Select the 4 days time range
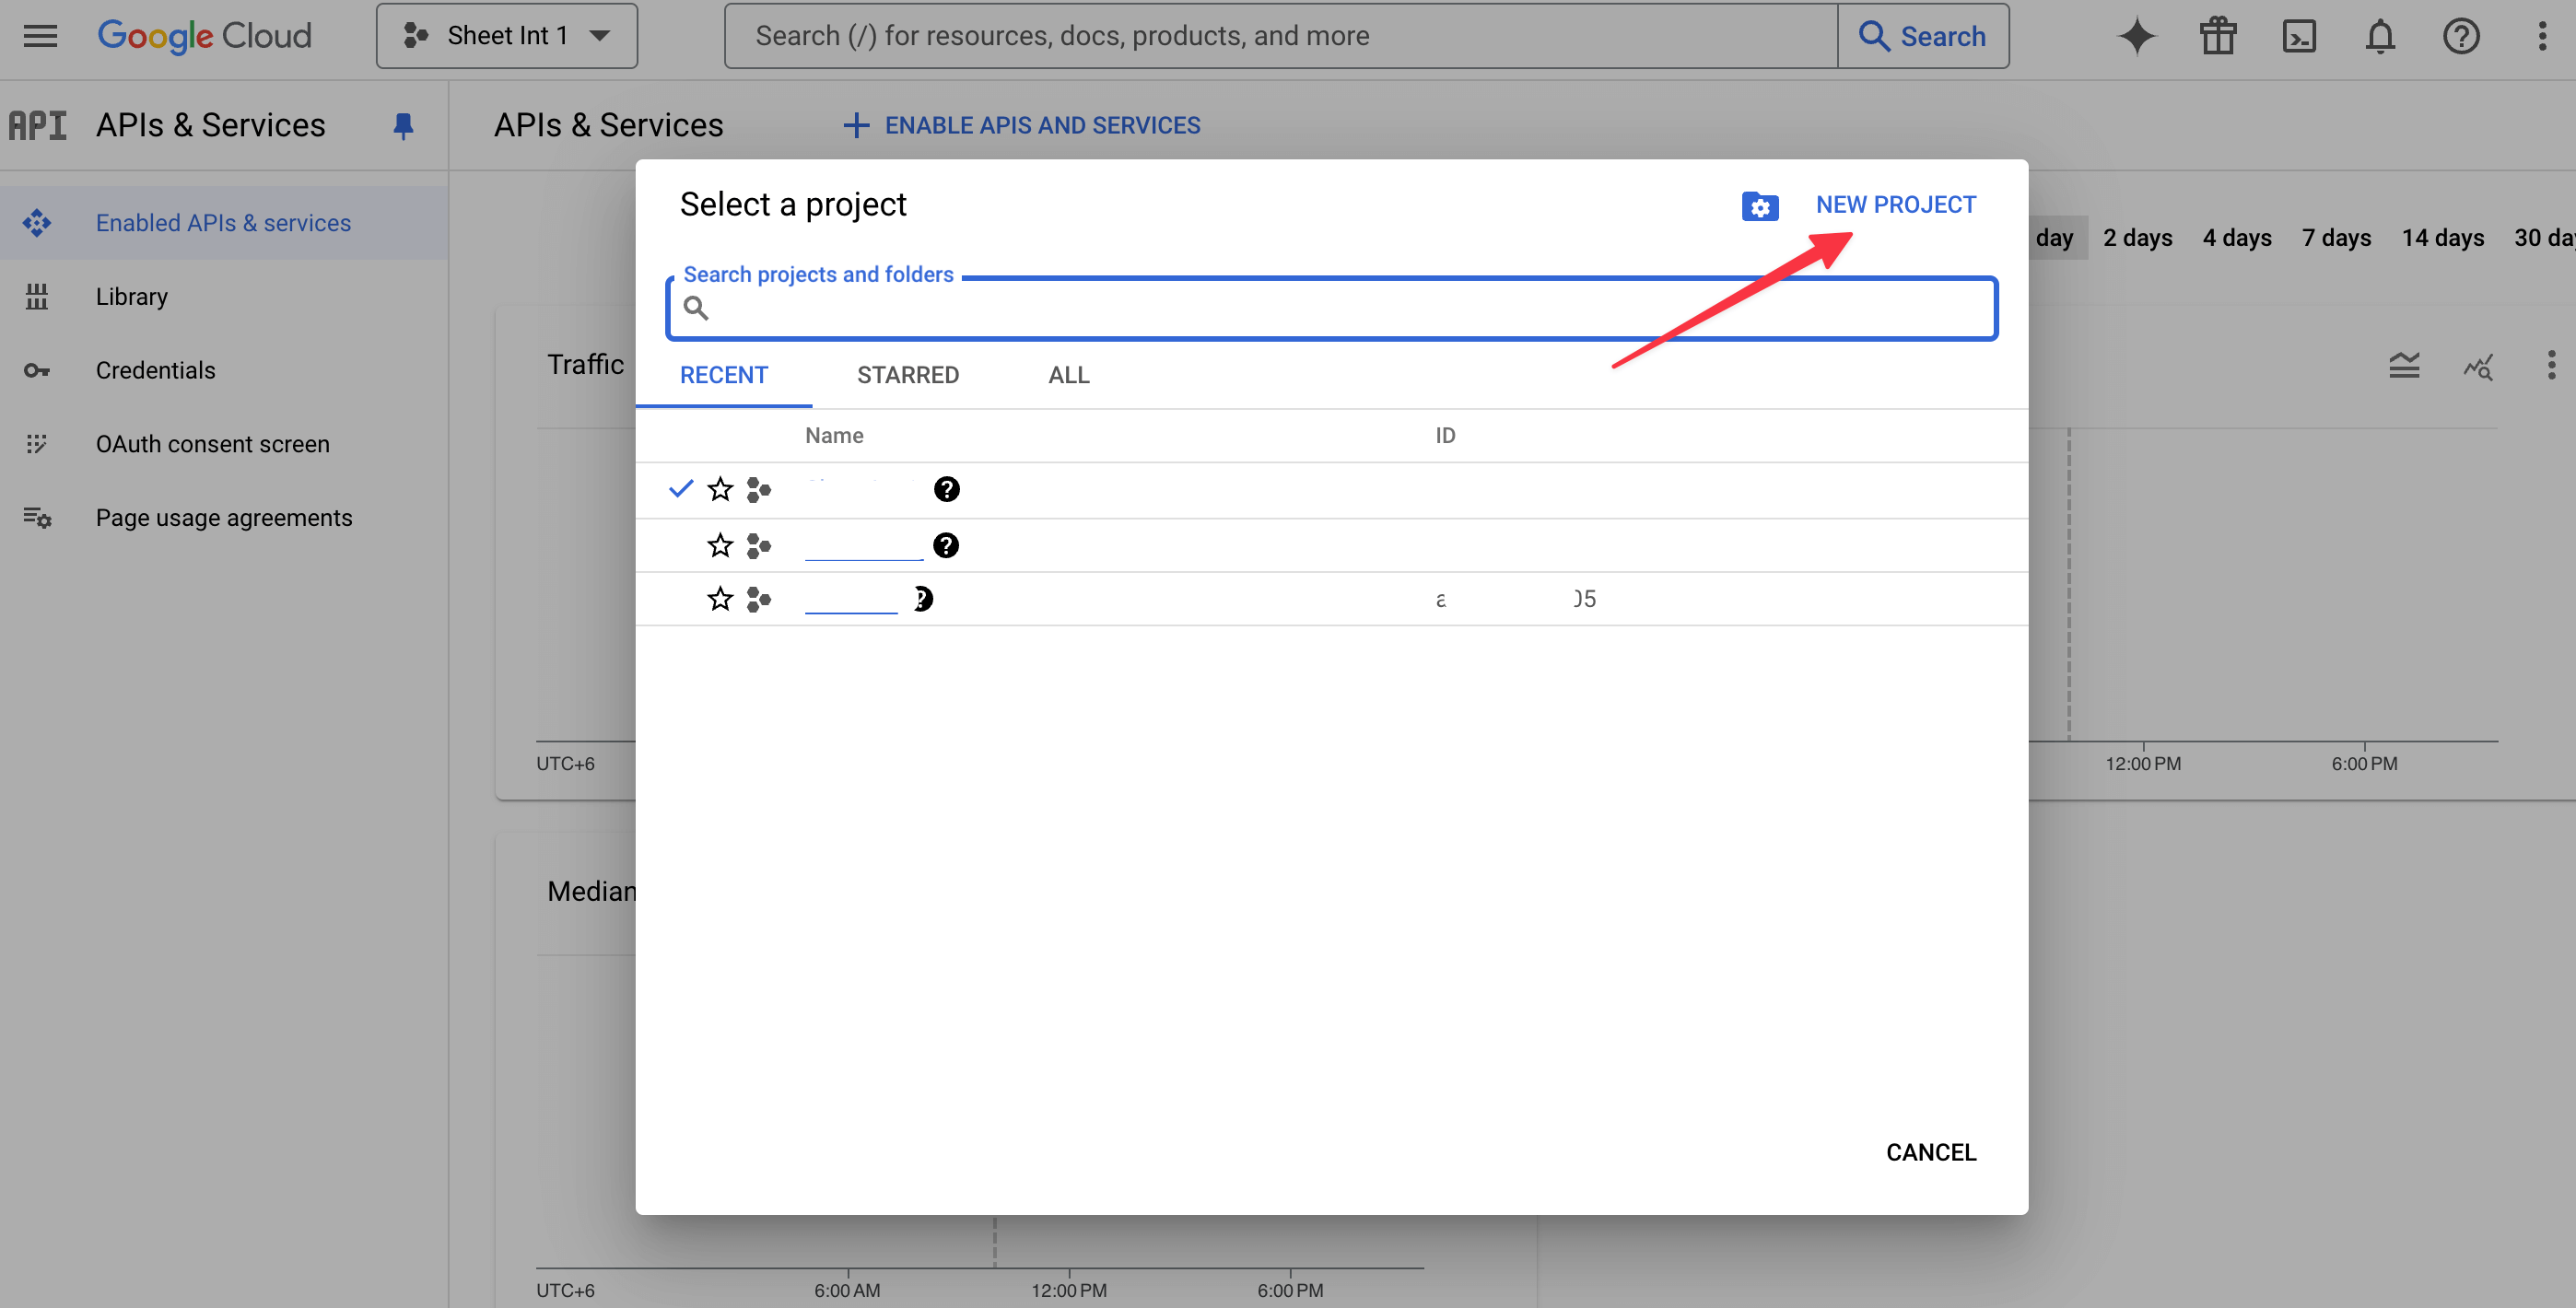 point(2237,238)
